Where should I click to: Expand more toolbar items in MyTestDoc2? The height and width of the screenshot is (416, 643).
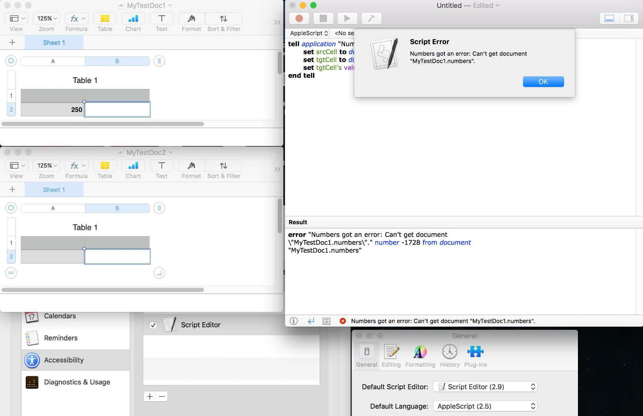[x=277, y=169]
